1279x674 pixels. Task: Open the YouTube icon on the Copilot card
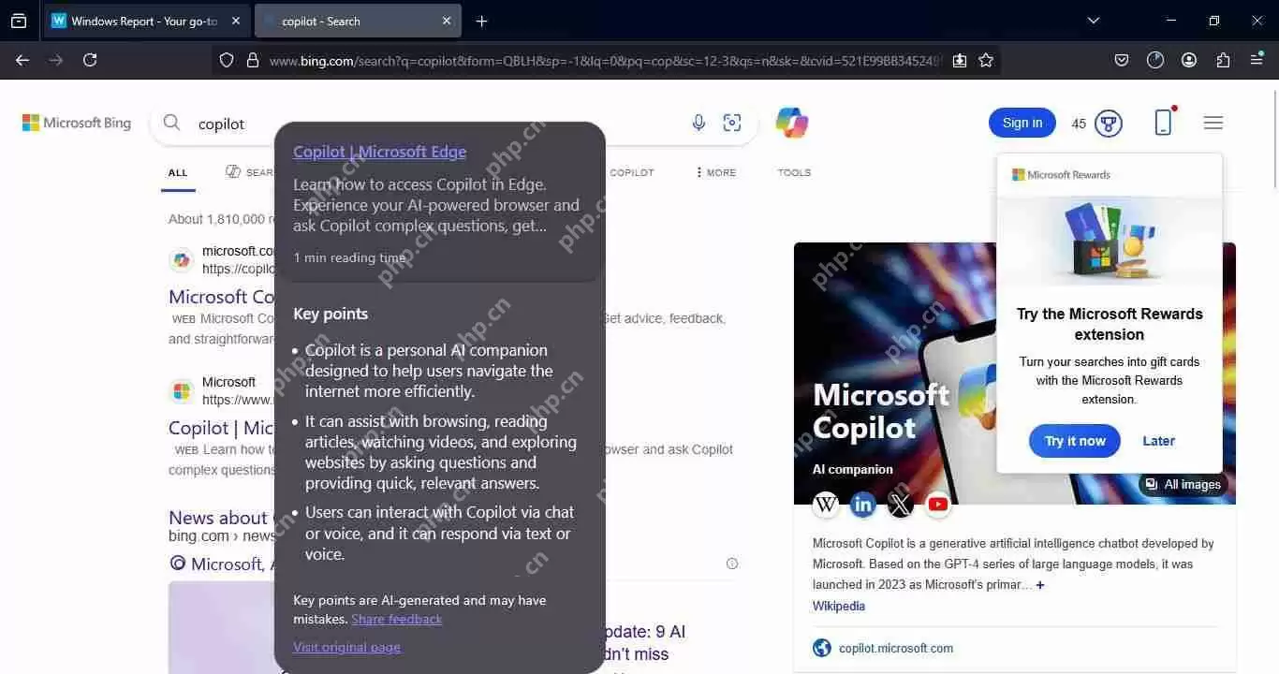[937, 504]
